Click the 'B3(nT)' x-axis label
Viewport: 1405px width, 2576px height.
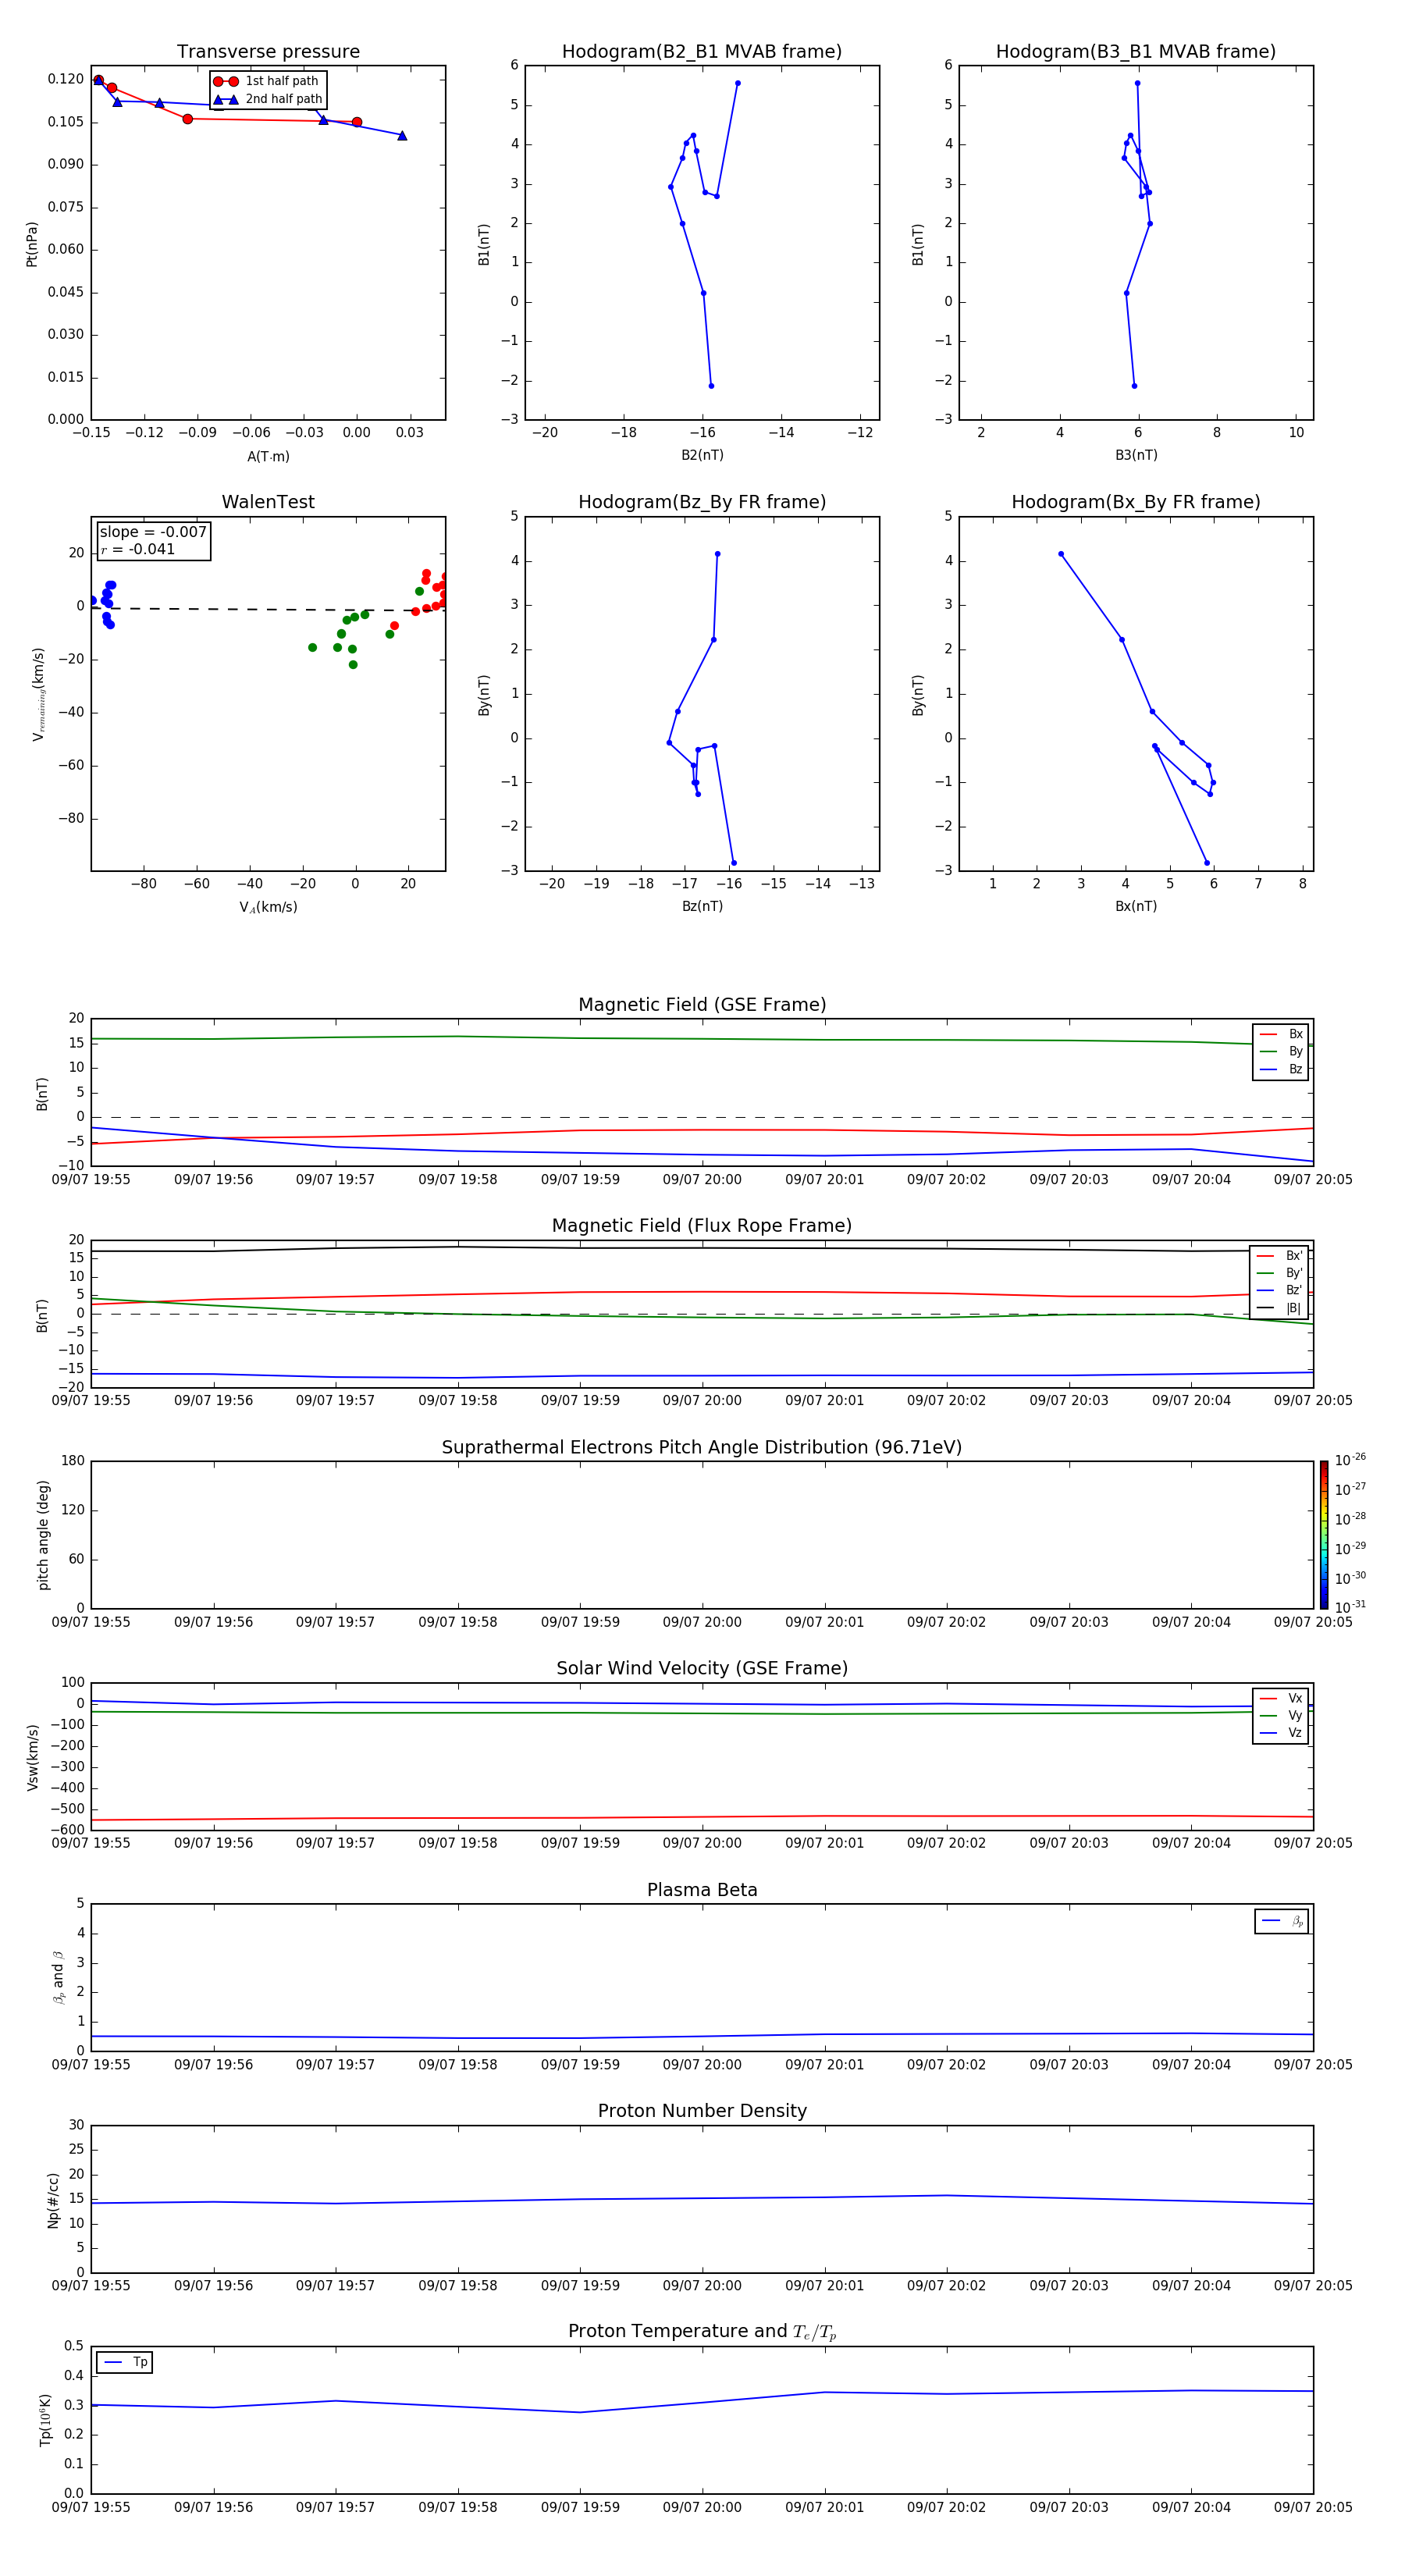tap(1136, 455)
